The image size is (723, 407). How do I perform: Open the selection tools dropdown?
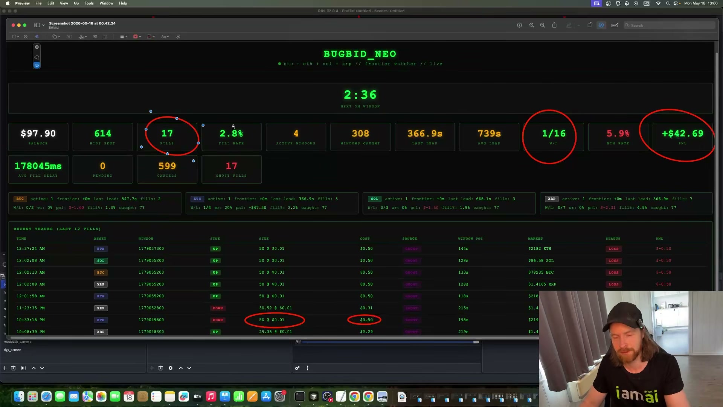click(x=15, y=37)
